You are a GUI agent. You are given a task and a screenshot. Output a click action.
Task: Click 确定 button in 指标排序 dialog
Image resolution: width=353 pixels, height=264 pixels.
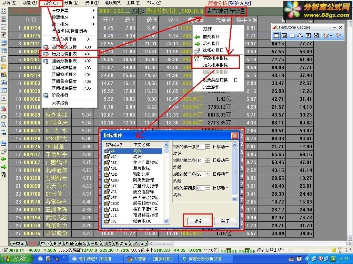point(198,221)
